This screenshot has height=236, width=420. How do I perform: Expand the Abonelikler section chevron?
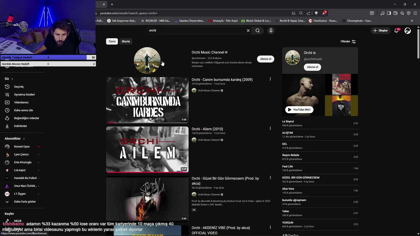[24, 139]
